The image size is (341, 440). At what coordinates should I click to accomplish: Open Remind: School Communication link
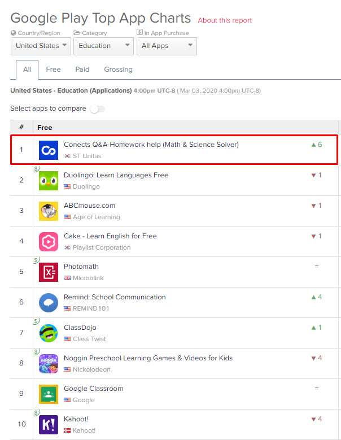click(x=115, y=297)
